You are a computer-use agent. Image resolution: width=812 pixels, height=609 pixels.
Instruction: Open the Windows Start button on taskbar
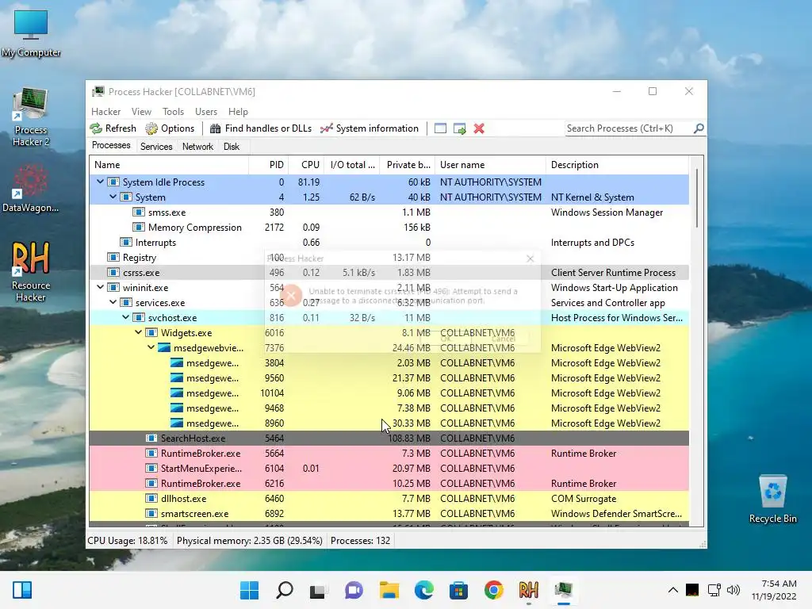[x=249, y=590]
